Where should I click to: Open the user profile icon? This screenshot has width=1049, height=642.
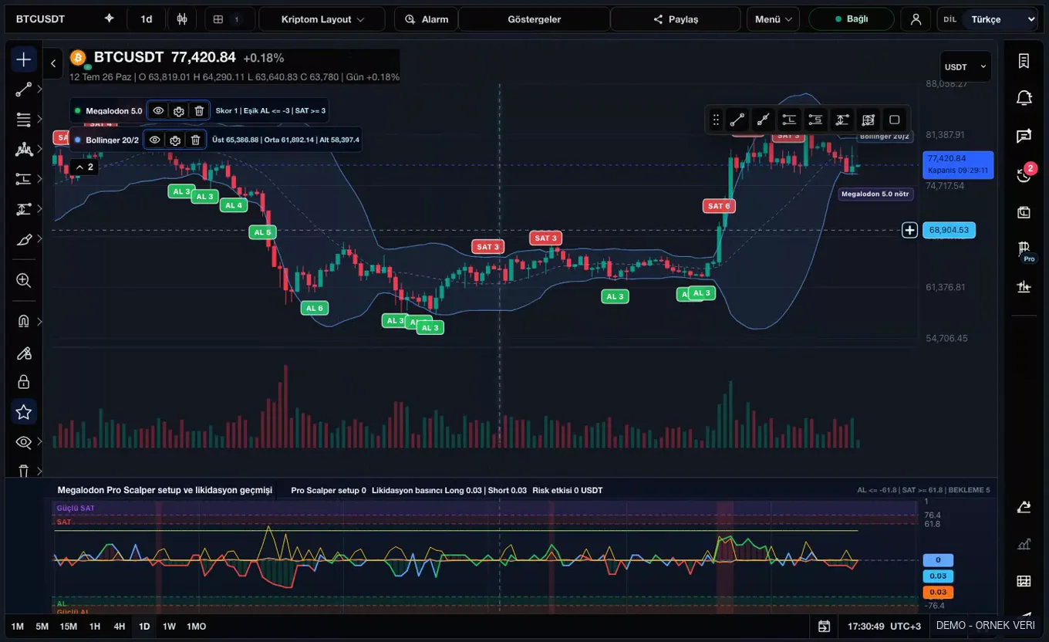[916, 19]
